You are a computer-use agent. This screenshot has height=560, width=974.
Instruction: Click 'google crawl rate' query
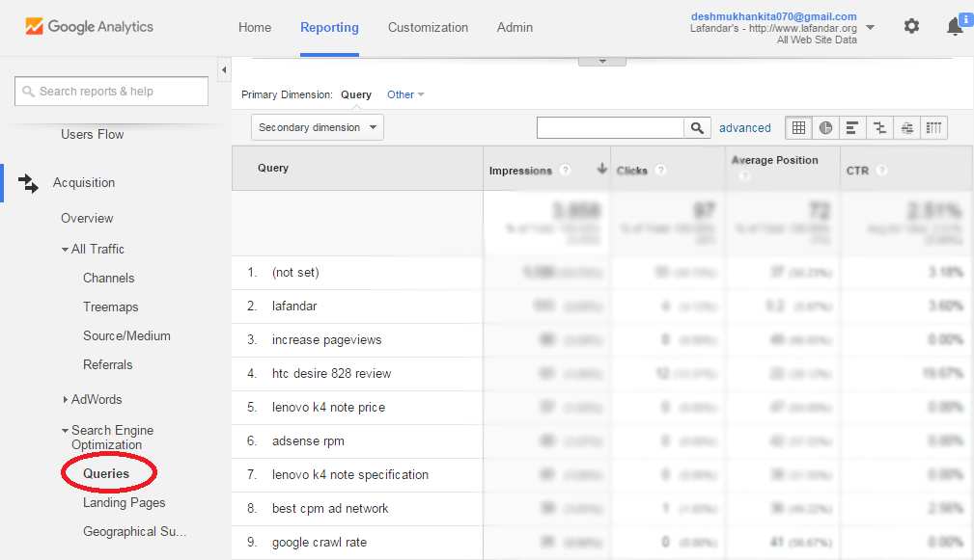(x=320, y=542)
